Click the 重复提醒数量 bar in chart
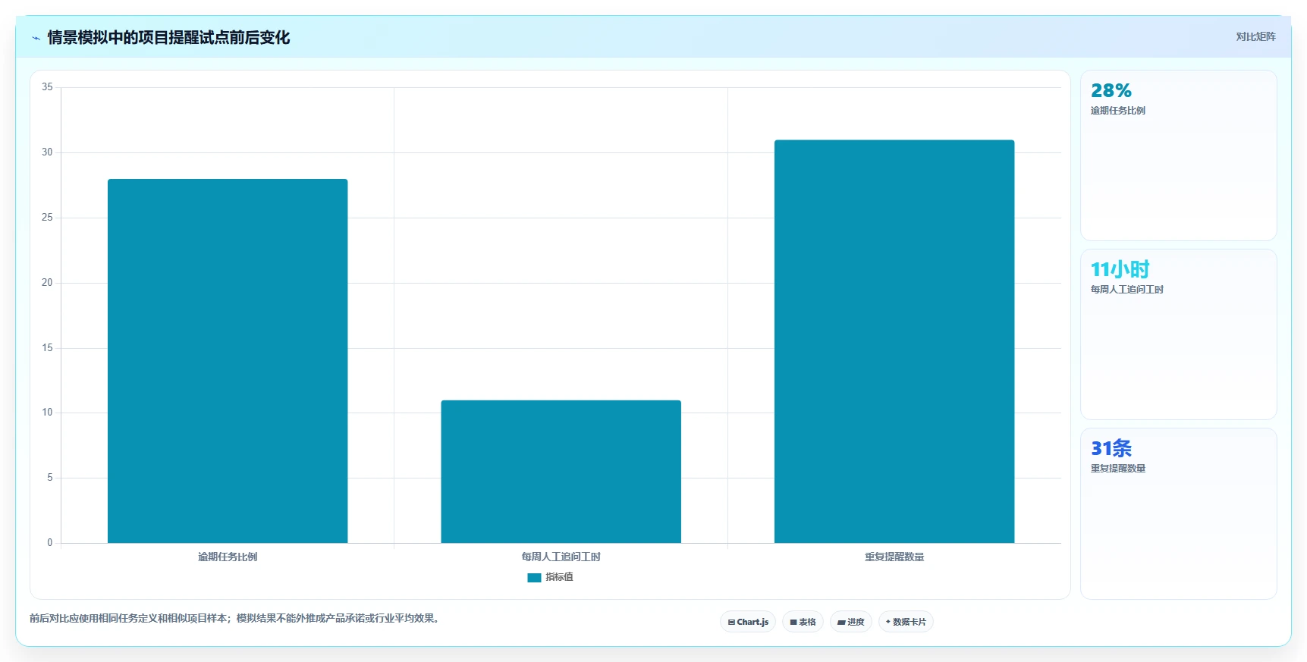Image resolution: width=1307 pixels, height=662 pixels. 894,341
